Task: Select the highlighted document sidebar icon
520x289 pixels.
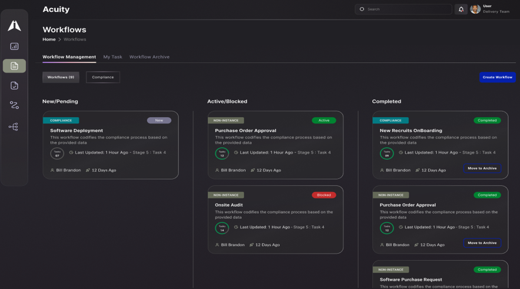Action: pyautogui.click(x=14, y=66)
